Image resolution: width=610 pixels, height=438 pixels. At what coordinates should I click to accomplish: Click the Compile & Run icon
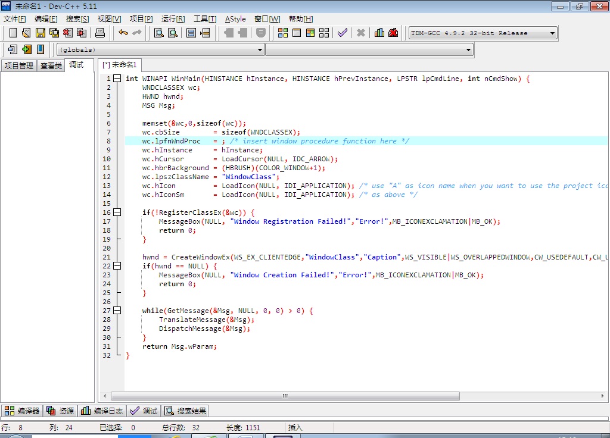tap(310, 33)
